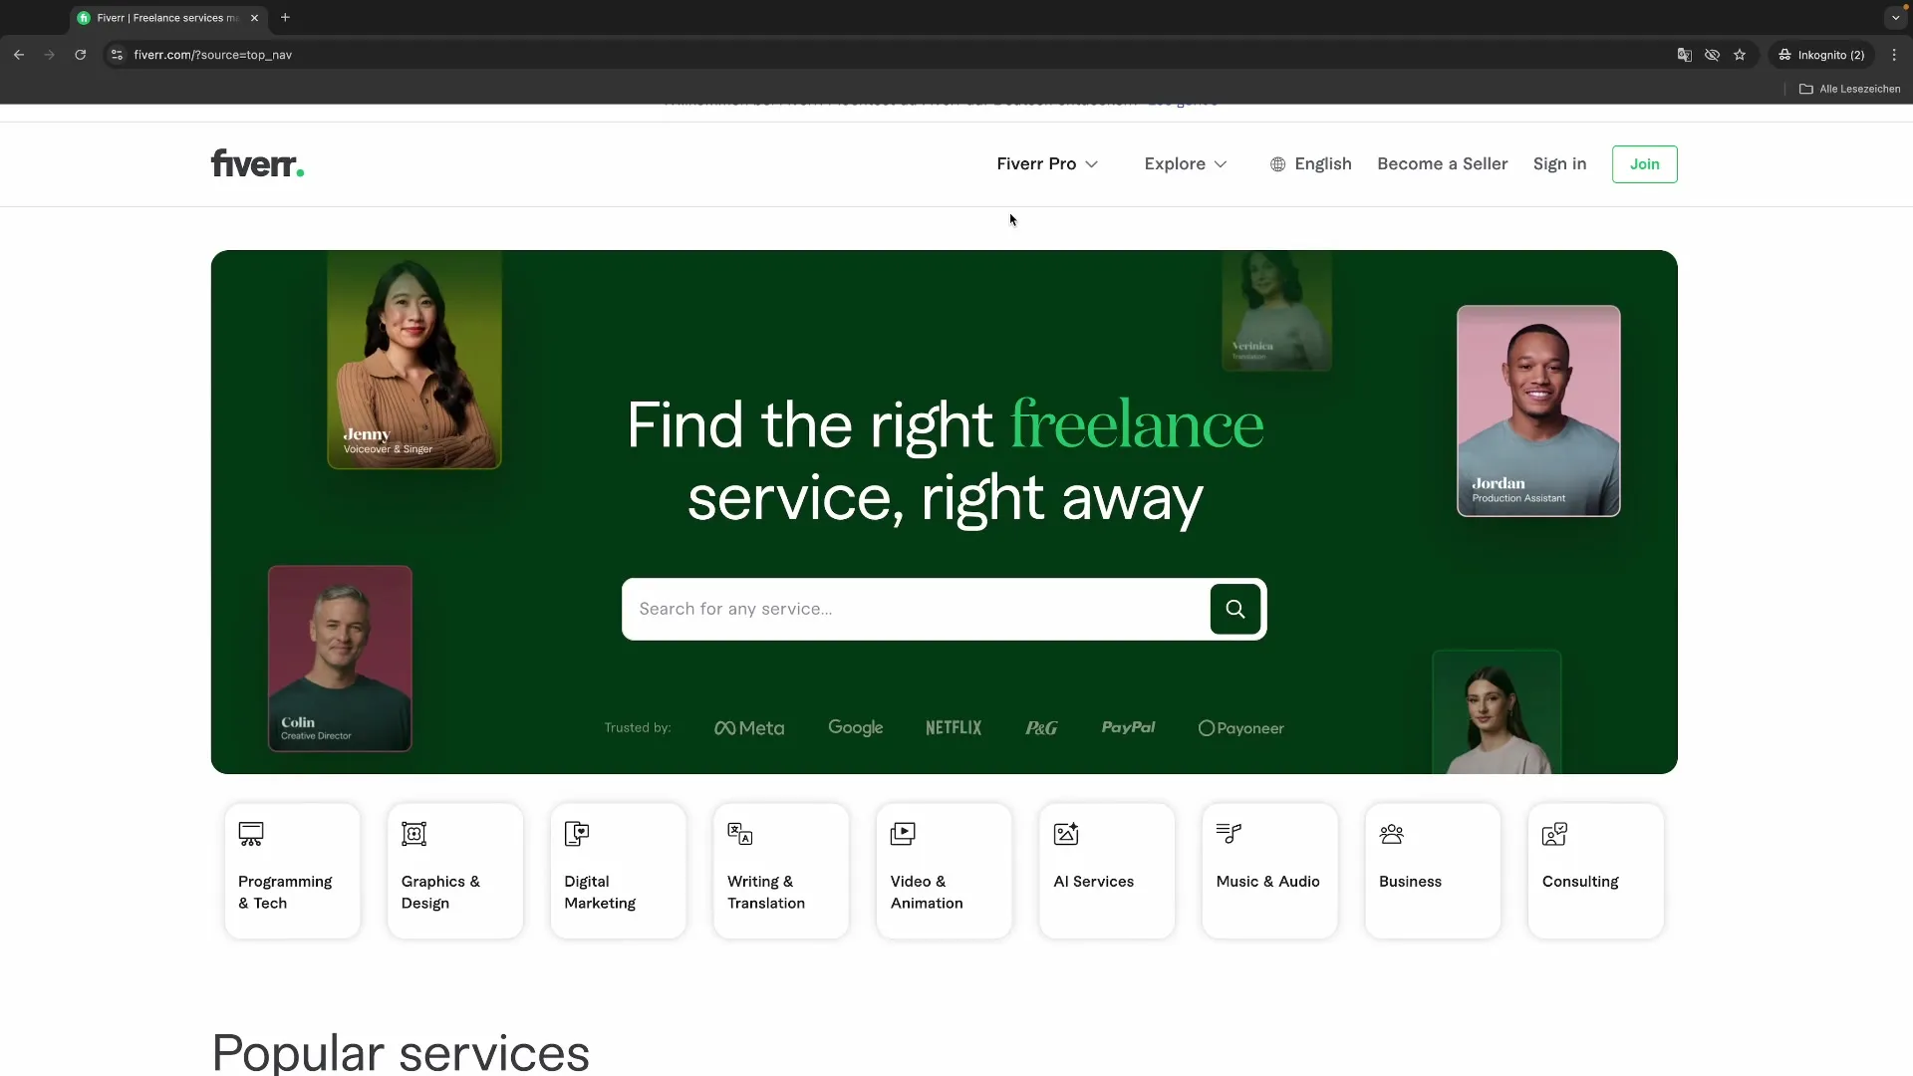Open the Video & Animation category icon
The height and width of the screenshot is (1076, 1913).
click(903, 834)
